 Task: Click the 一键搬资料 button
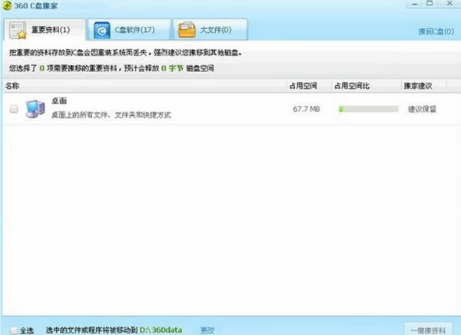[428, 330]
